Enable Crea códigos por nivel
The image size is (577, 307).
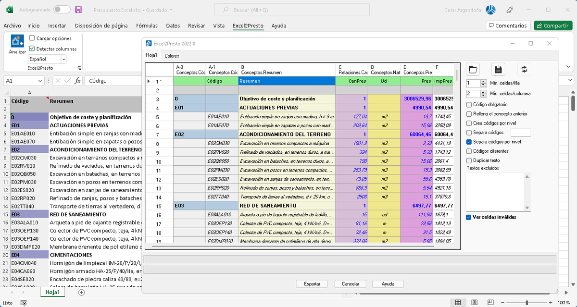pos(469,123)
